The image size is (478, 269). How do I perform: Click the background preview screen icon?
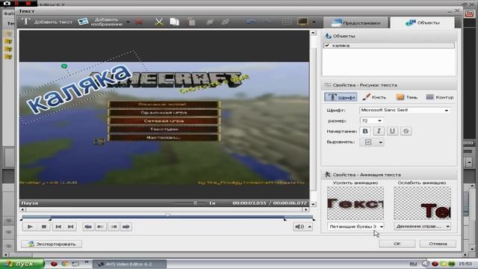[x=302, y=22]
